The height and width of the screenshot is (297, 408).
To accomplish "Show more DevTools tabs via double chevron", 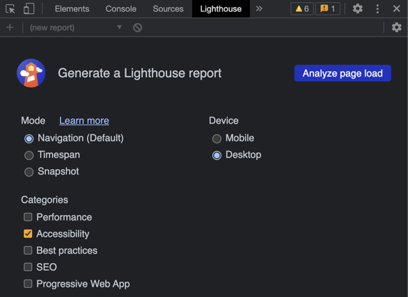I will click(x=259, y=8).
